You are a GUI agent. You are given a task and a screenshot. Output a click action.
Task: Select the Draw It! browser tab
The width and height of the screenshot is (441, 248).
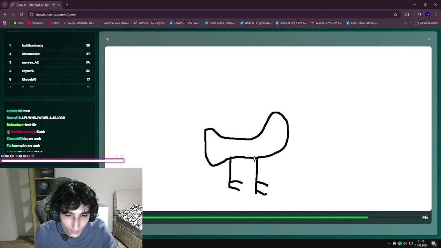(x=35, y=5)
